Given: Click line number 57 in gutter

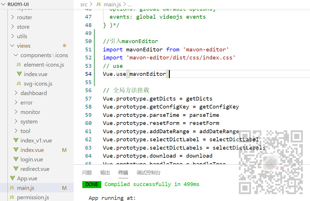Looking at the screenshot, I should tap(88, 98).
